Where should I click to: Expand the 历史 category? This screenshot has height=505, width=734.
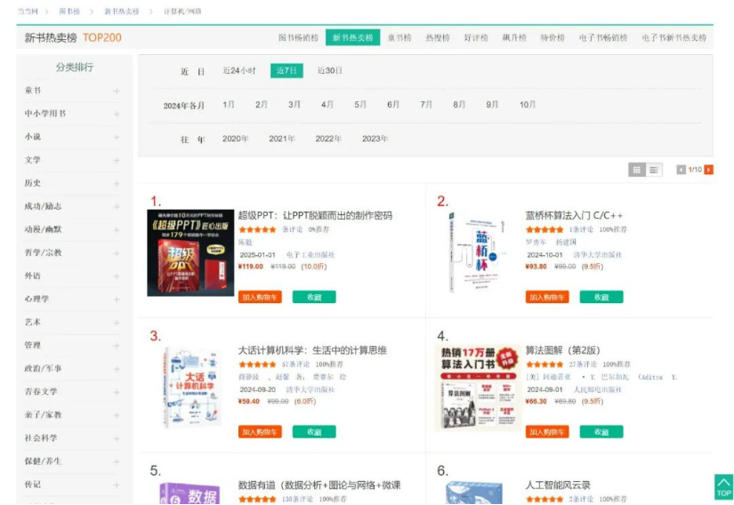tap(116, 183)
